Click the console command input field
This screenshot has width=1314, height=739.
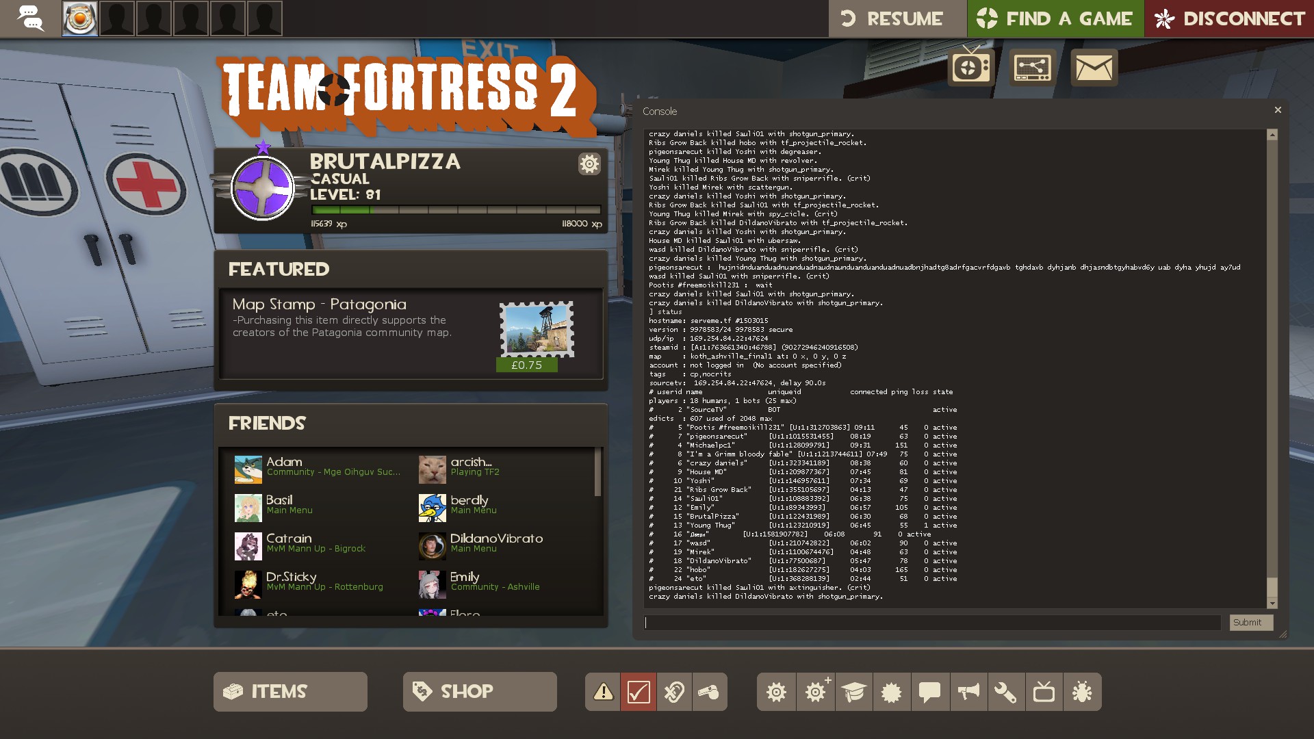pyautogui.click(x=932, y=623)
